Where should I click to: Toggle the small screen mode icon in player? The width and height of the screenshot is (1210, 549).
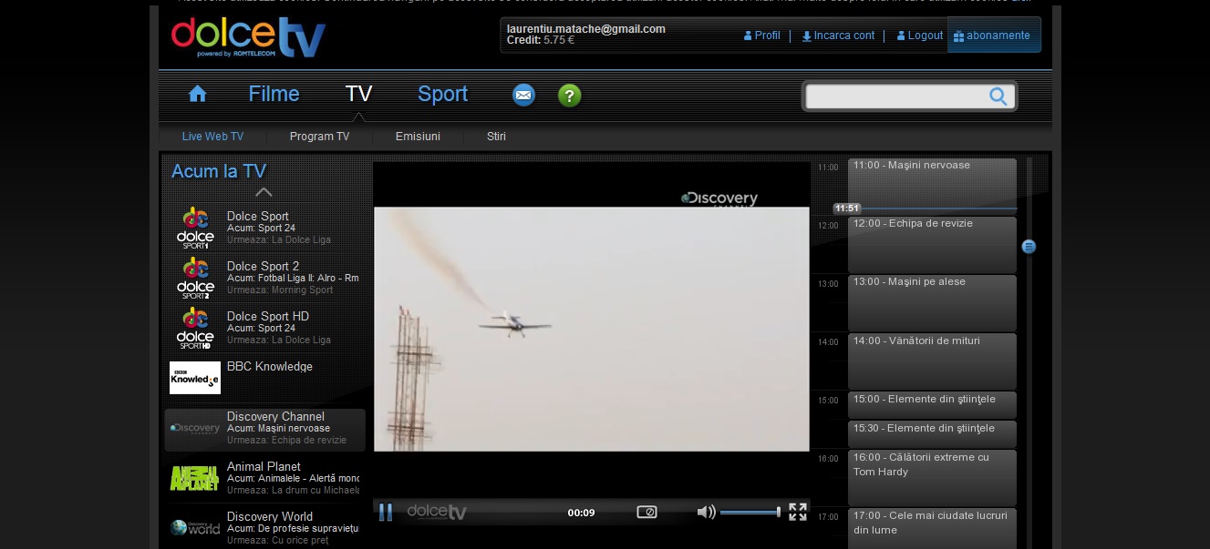coord(646,512)
